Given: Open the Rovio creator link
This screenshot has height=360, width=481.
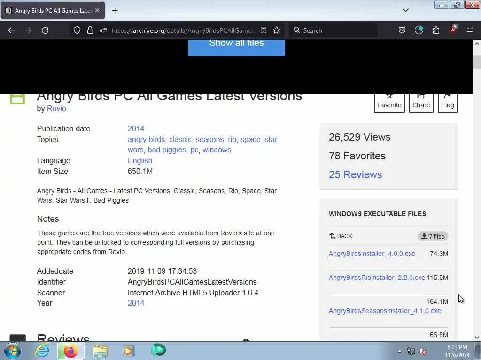Looking at the screenshot, I should click(56, 108).
